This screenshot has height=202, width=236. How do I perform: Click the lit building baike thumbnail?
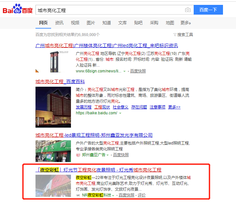pos(53,107)
